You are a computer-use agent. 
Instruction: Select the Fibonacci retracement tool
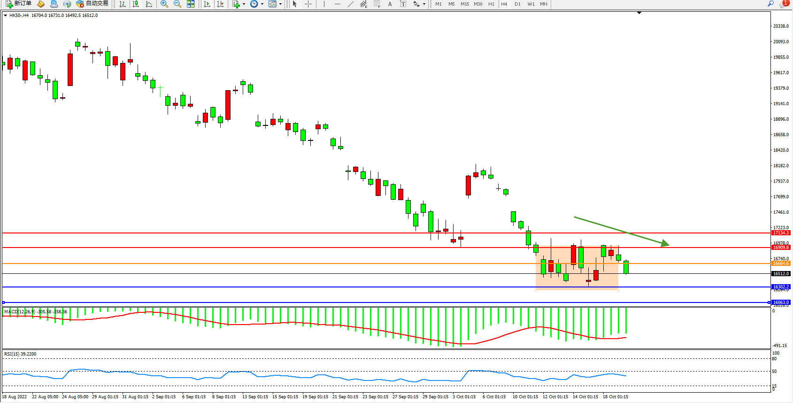tap(377, 4)
